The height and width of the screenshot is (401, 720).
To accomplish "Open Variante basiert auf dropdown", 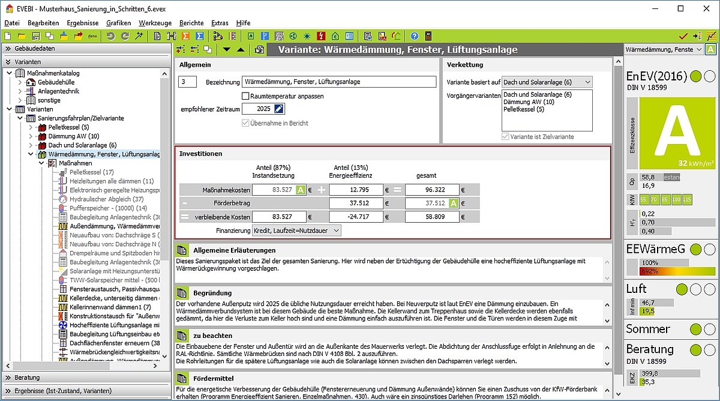I will click(547, 82).
